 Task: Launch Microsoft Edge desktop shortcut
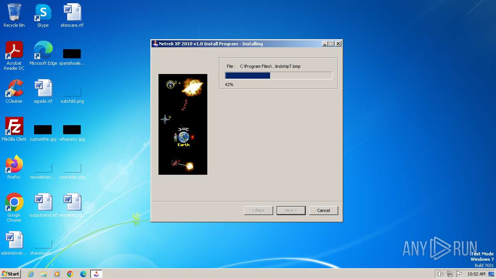coord(43,53)
